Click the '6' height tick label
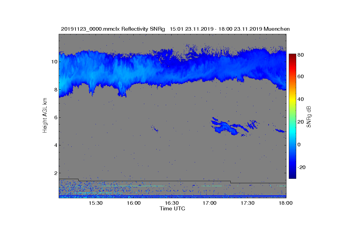354x236 pixels. point(56,117)
